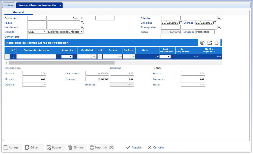Open the Emisión date calendar picker

(181, 23)
